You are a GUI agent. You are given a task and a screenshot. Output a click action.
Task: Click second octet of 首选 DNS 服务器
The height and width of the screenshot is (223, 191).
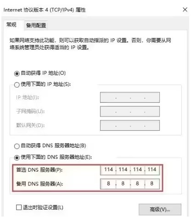[x=123, y=169]
